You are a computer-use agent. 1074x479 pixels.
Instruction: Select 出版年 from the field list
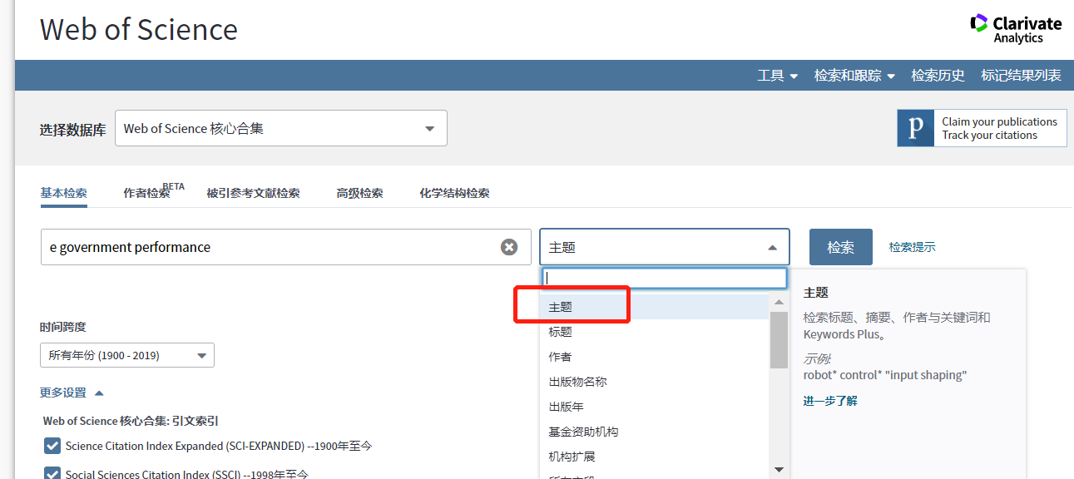point(655,407)
